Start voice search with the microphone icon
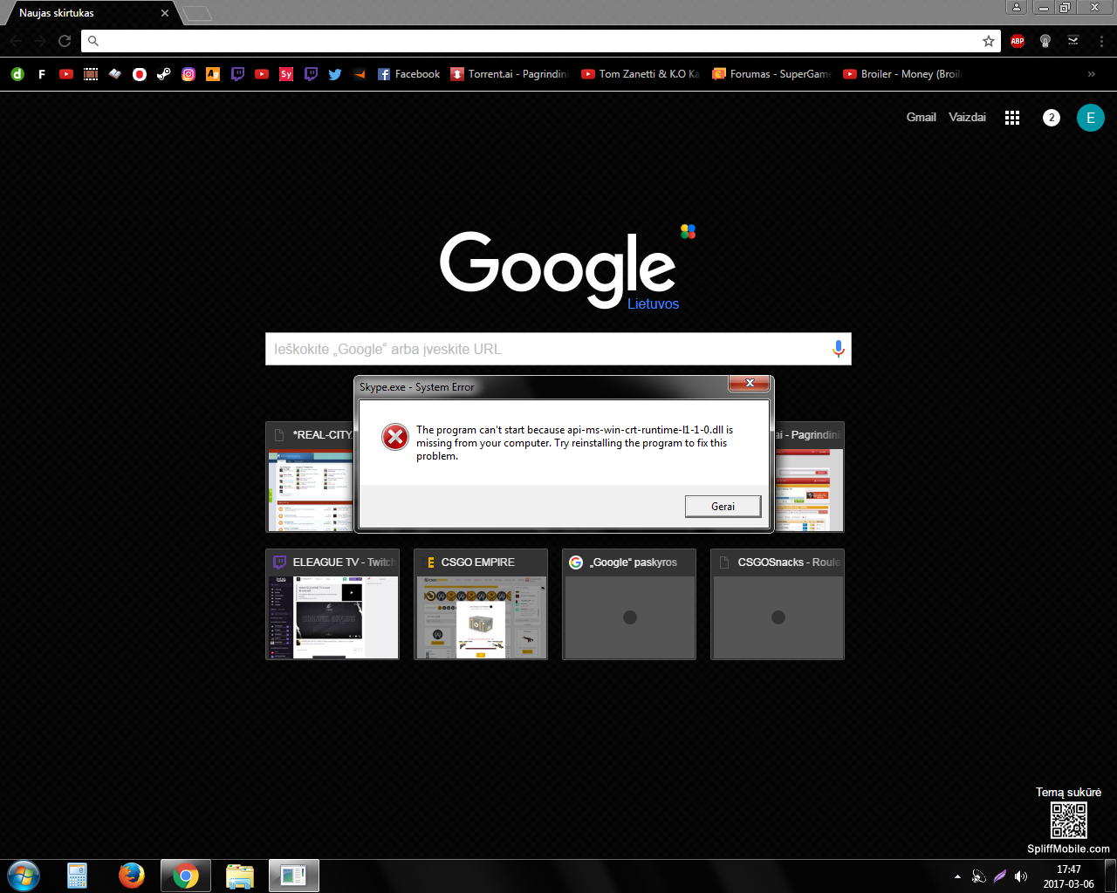Viewport: 1117px width, 893px height. [x=839, y=349]
